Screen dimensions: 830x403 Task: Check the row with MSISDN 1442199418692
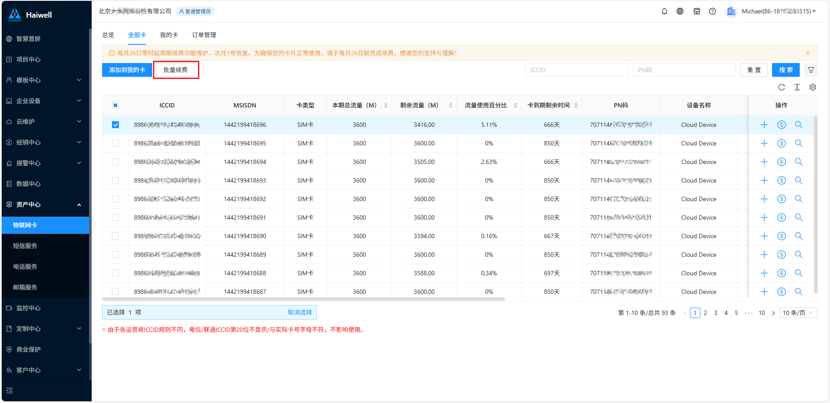point(115,199)
